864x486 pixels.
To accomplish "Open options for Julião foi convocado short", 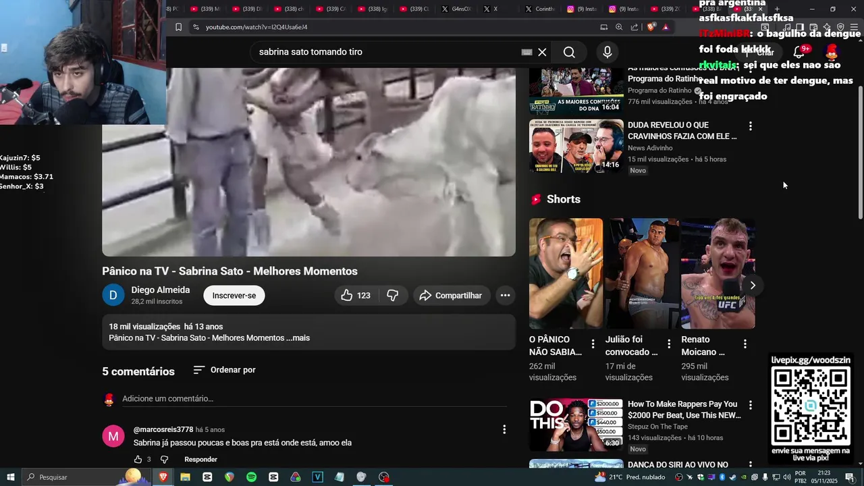I will (669, 344).
